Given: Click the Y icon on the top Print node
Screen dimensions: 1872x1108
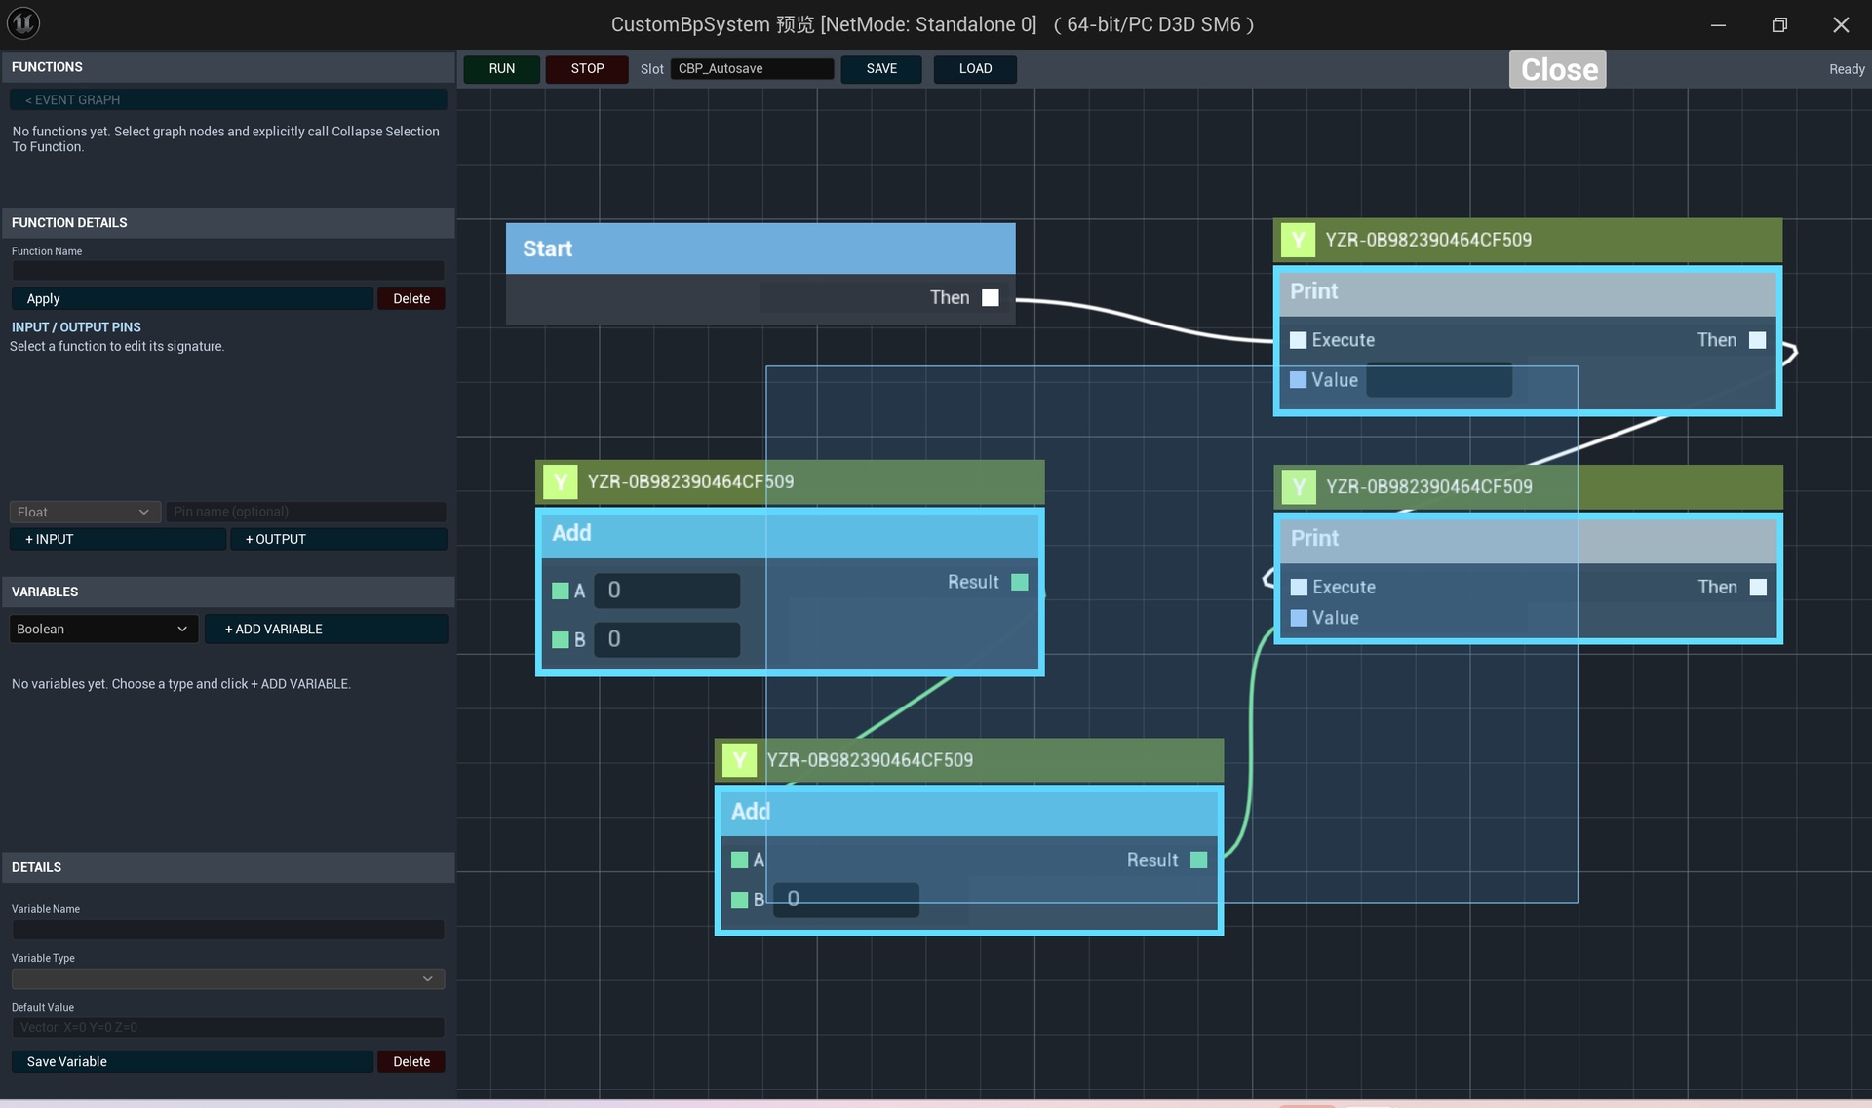Looking at the screenshot, I should click(x=1298, y=240).
